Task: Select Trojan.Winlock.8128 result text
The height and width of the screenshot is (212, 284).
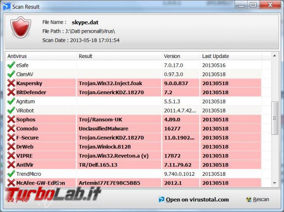Action: point(105,147)
